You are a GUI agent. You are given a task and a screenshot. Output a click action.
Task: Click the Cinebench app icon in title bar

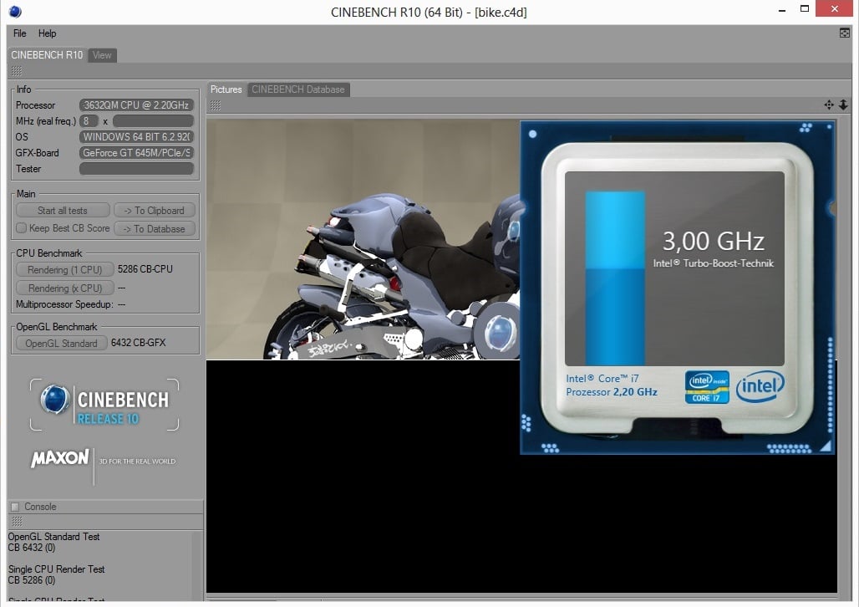click(x=15, y=11)
